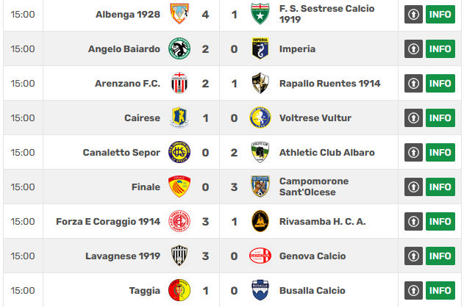Click the Cairese castle crest
The height and width of the screenshot is (307, 464).
[x=179, y=118]
